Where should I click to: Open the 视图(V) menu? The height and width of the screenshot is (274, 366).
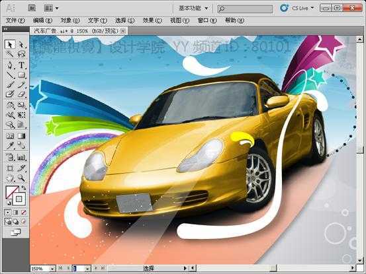click(179, 20)
